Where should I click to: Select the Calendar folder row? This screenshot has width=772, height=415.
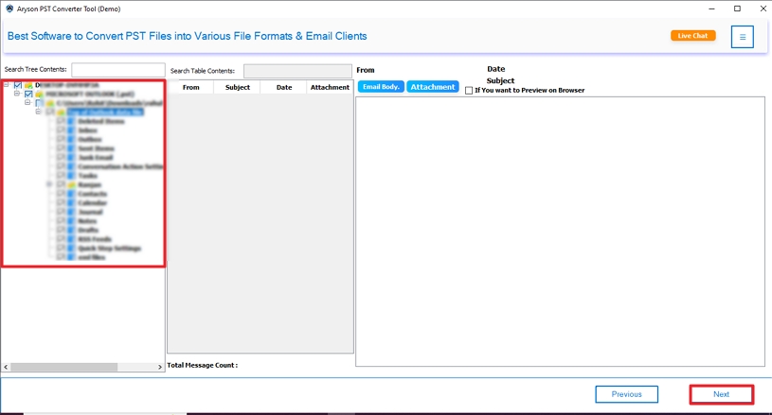click(93, 203)
